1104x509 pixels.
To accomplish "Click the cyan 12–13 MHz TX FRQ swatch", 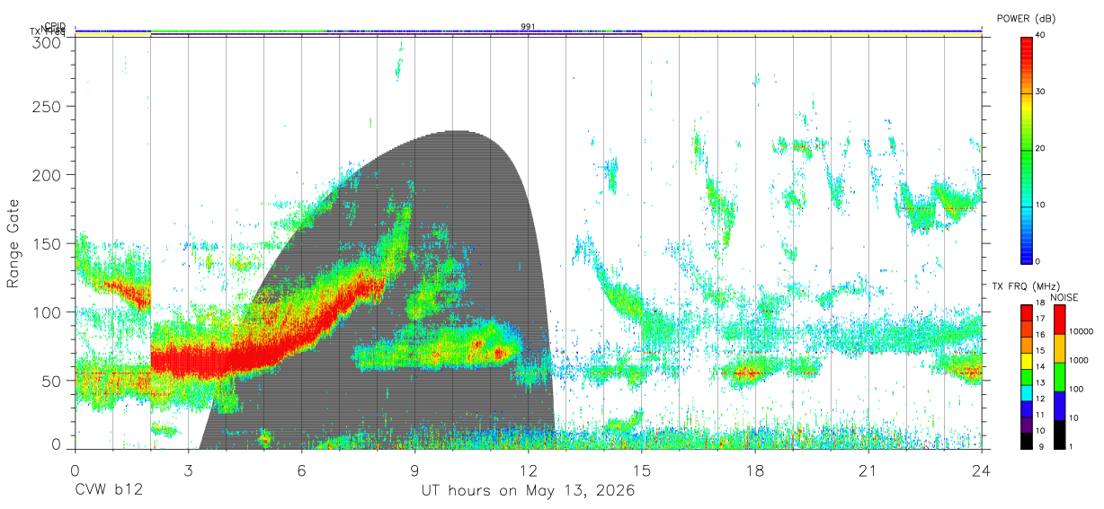I will [x=1027, y=392].
